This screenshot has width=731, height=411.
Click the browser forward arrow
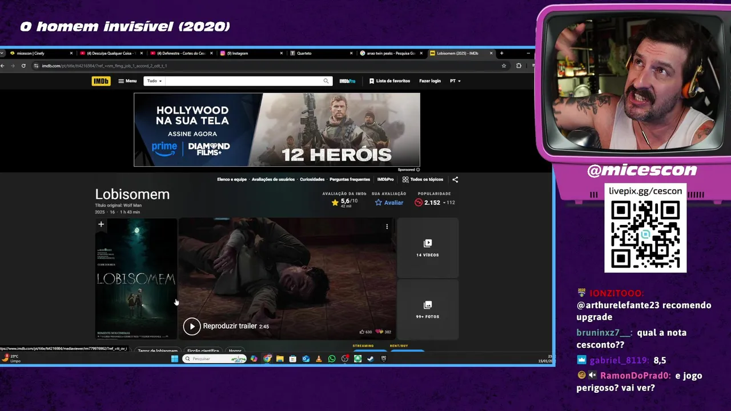[x=13, y=66]
